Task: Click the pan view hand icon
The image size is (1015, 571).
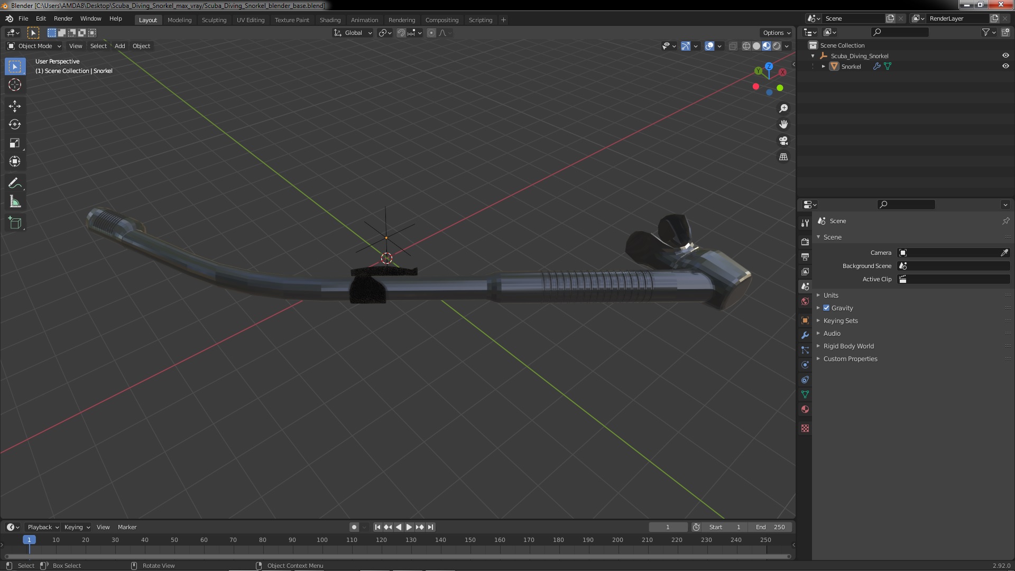Action: click(783, 124)
